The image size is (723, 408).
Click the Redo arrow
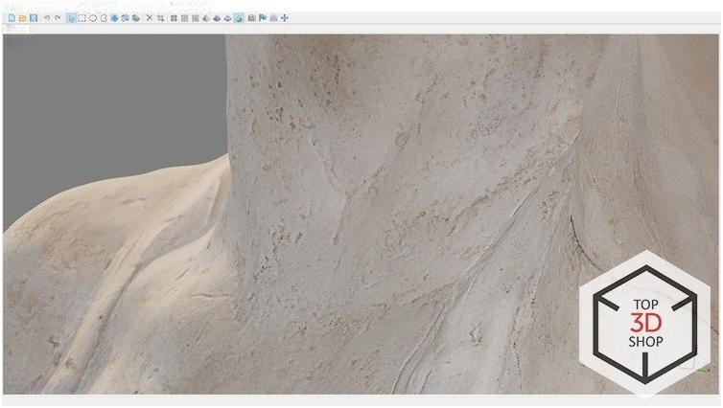[58, 18]
